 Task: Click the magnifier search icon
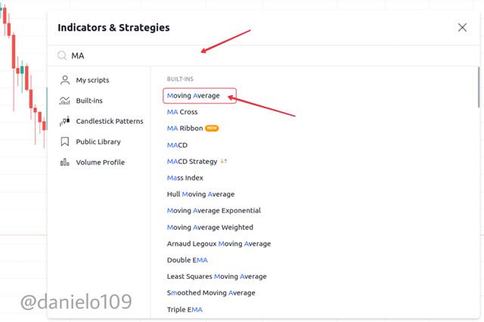[62, 55]
